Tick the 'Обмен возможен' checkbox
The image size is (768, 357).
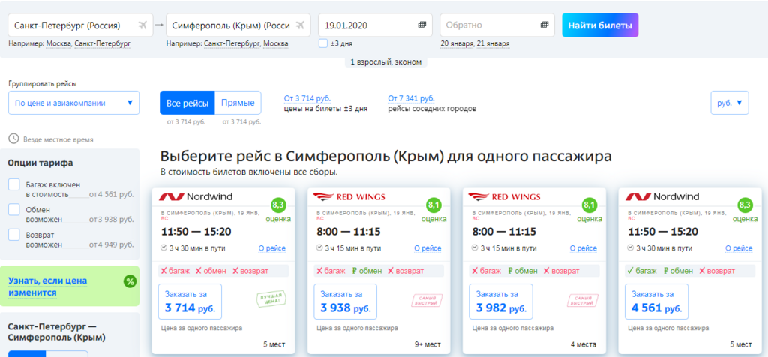point(14,209)
